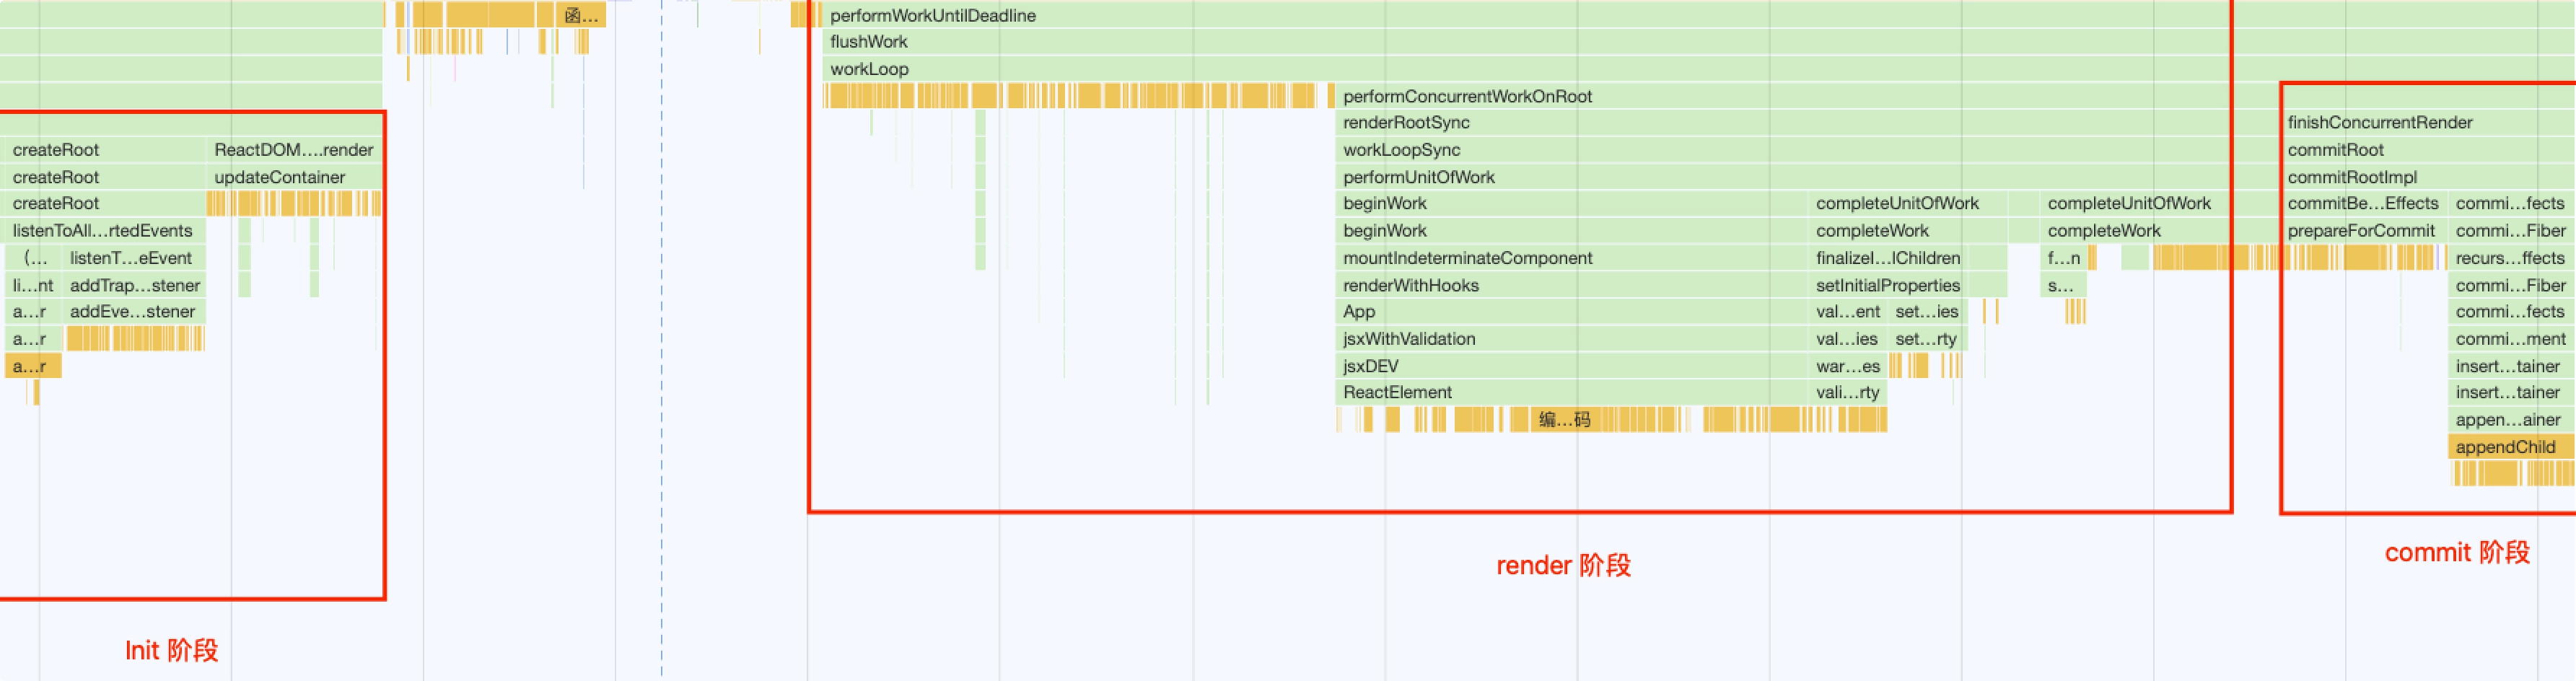
Task: Select the commitRootImpl call frame
Action: (x=2351, y=177)
